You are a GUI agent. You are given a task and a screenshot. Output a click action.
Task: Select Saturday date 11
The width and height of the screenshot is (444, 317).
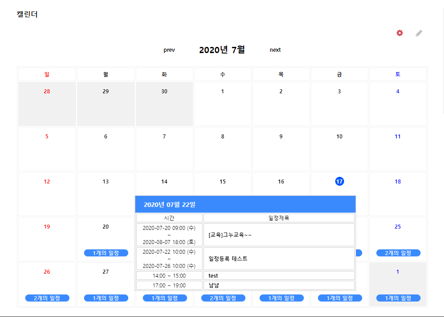click(x=398, y=137)
